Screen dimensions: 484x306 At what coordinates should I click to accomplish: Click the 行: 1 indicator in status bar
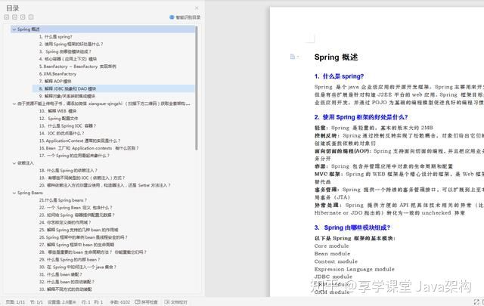coord(85,302)
